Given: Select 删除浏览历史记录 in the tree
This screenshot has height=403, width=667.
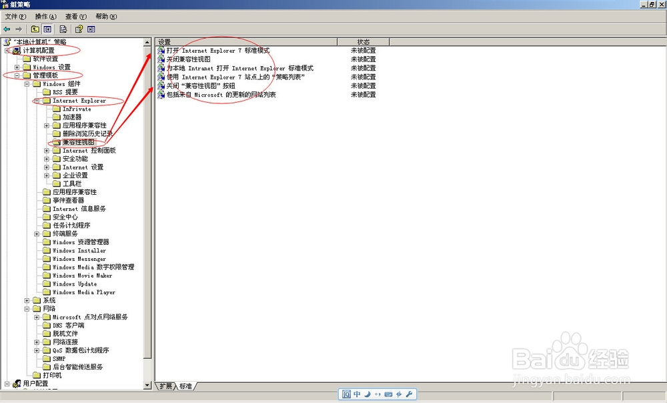Looking at the screenshot, I should [87, 133].
